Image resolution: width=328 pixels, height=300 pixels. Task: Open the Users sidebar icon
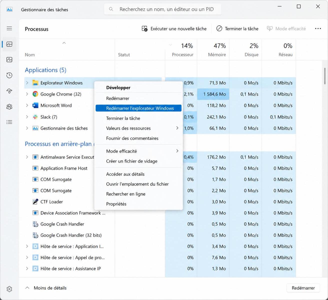[x=9, y=107]
